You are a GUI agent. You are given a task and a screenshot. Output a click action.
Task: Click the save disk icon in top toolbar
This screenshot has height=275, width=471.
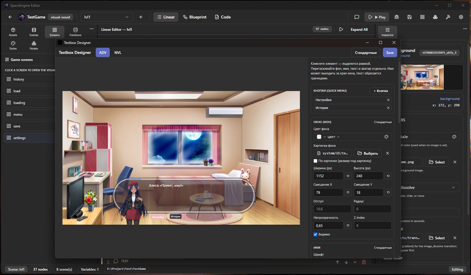coord(410,17)
